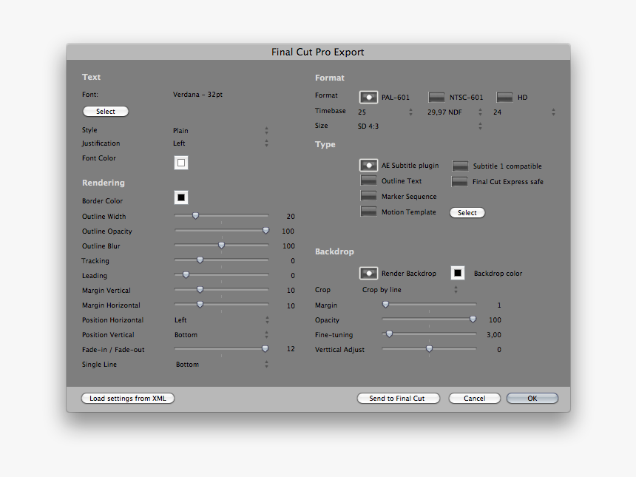The height and width of the screenshot is (477, 636).
Task: Select Marker Sequence type
Action: (x=368, y=196)
